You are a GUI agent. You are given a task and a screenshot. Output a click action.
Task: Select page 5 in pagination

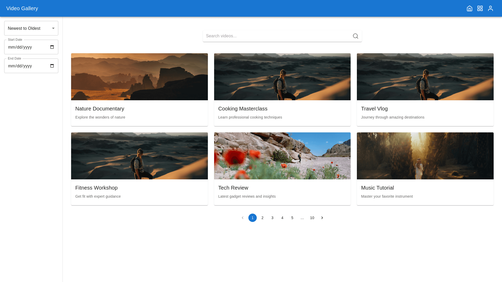[292, 218]
